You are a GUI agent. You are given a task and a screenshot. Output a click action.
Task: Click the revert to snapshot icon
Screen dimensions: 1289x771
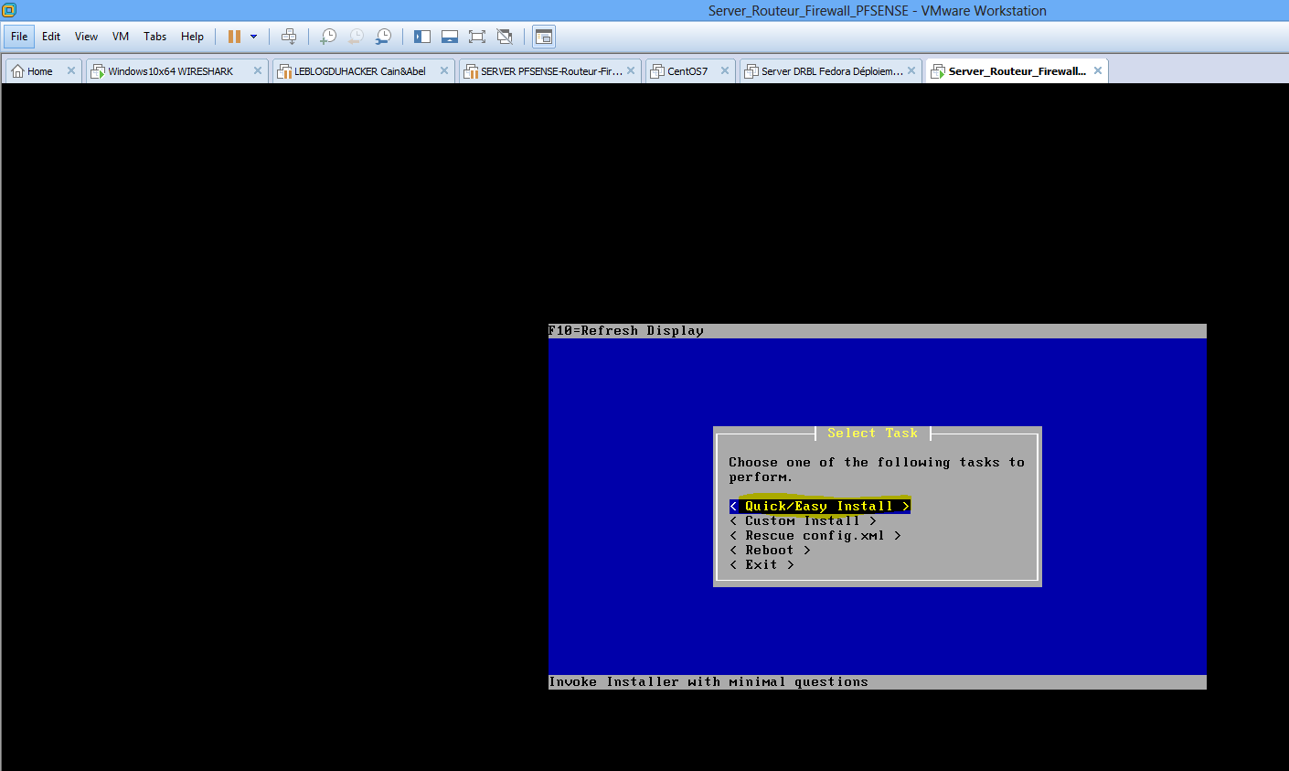tap(356, 37)
